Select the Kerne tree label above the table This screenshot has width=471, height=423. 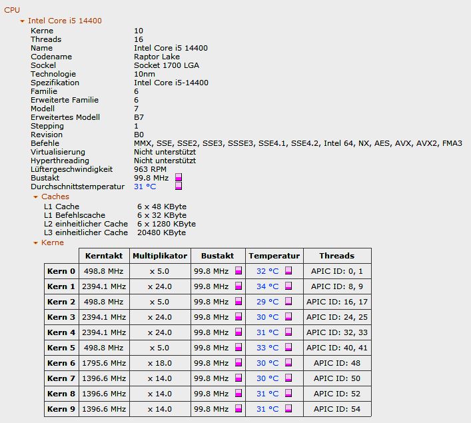click(53, 242)
